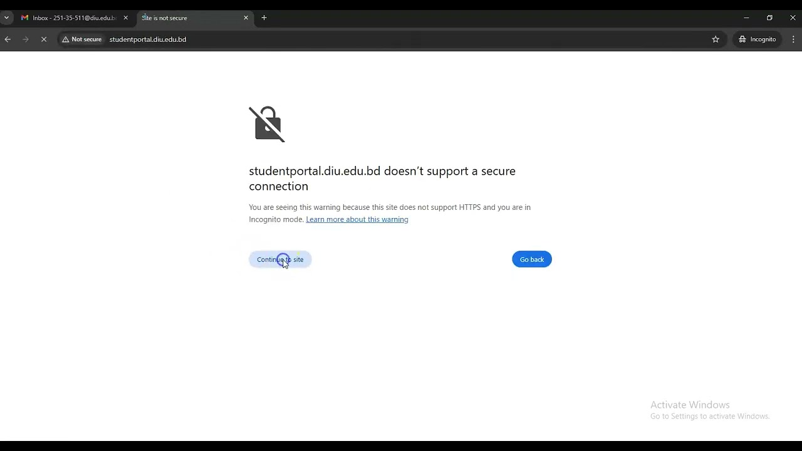
Task: Open Learn more about this warning link
Action: 357,219
